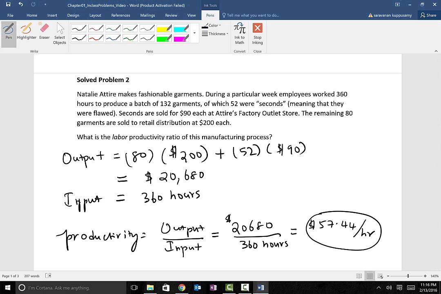This screenshot has height=294, width=441.
Task: Adjust the zoom slider handle
Action: pyautogui.click(x=408, y=276)
